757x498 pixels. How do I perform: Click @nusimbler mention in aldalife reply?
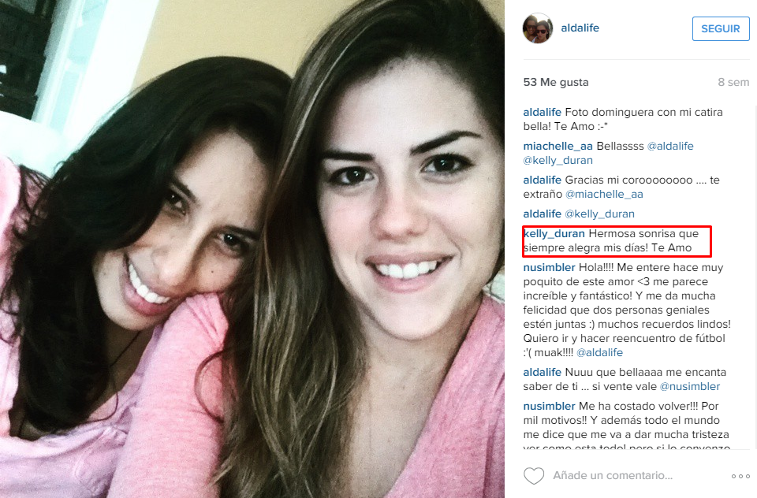click(x=689, y=387)
